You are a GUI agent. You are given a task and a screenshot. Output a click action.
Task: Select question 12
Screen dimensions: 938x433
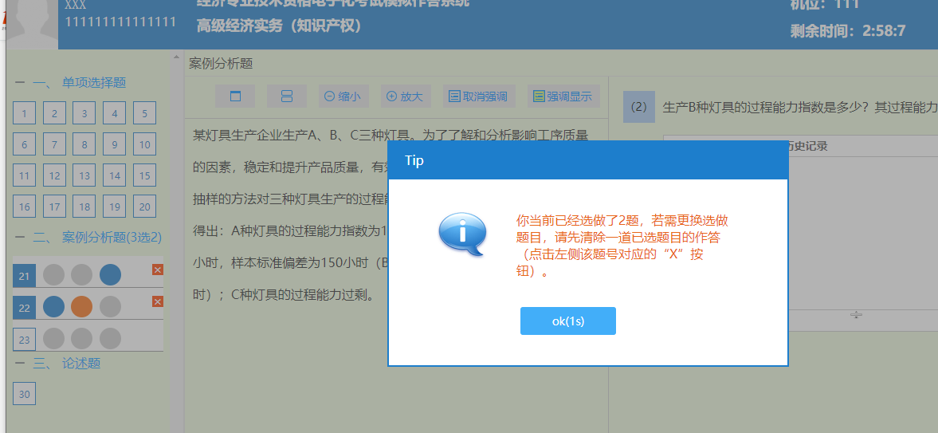point(54,175)
